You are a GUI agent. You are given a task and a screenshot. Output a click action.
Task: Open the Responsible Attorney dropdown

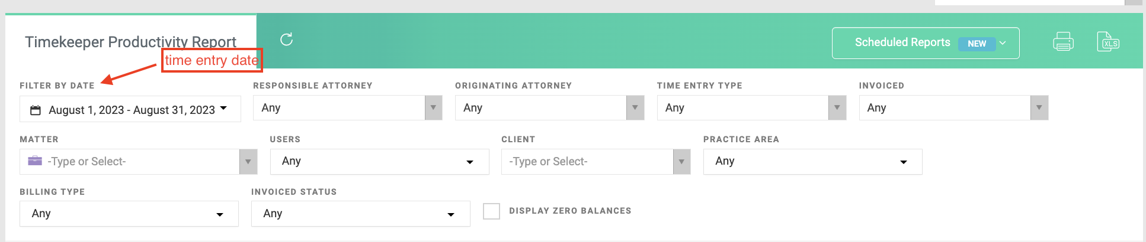348,108
